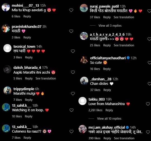Like daksh_bharada_4's comment
This screenshot has width=151, height=141.
(x=73, y=72)
